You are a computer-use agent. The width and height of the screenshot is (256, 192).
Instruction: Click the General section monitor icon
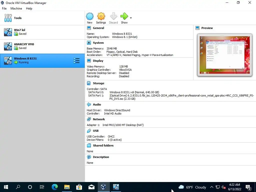tap(89, 28)
